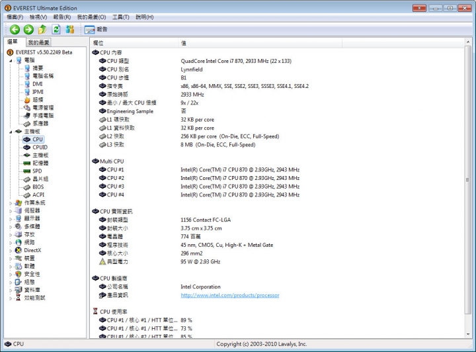Click the scrollbar down arrow
This screenshot has width=476, height=352.
(467, 334)
